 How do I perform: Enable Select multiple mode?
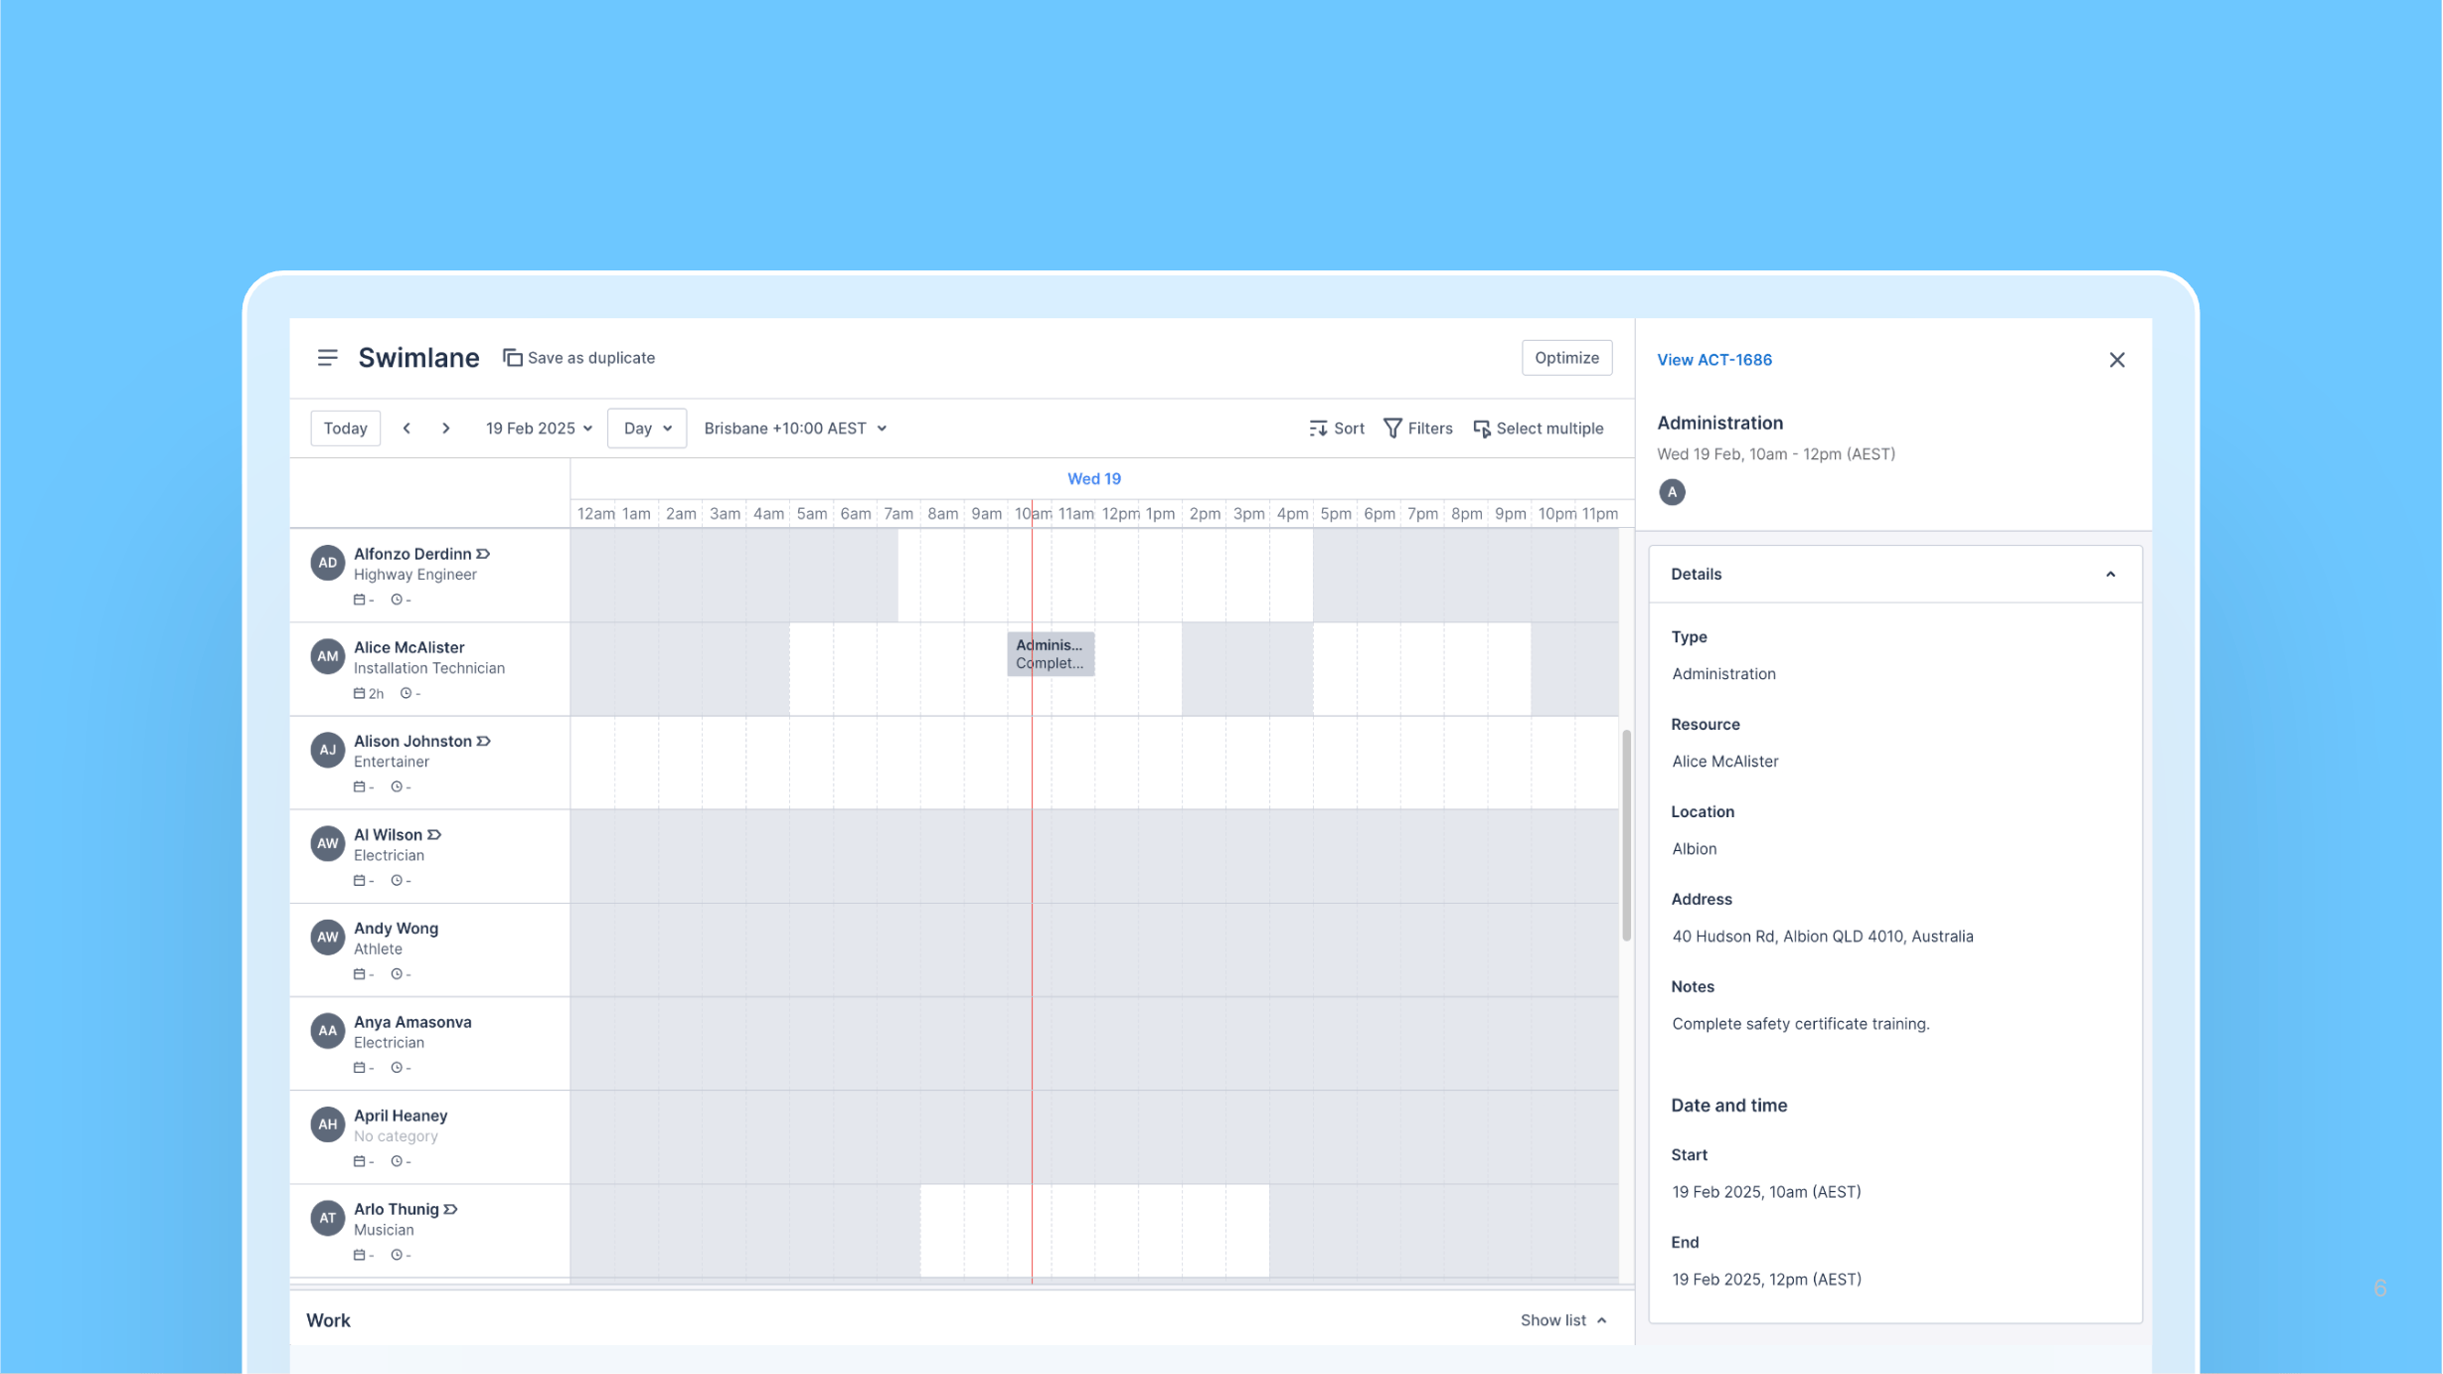1539,429
